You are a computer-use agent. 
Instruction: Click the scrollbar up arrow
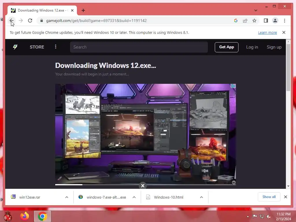[288, 41]
